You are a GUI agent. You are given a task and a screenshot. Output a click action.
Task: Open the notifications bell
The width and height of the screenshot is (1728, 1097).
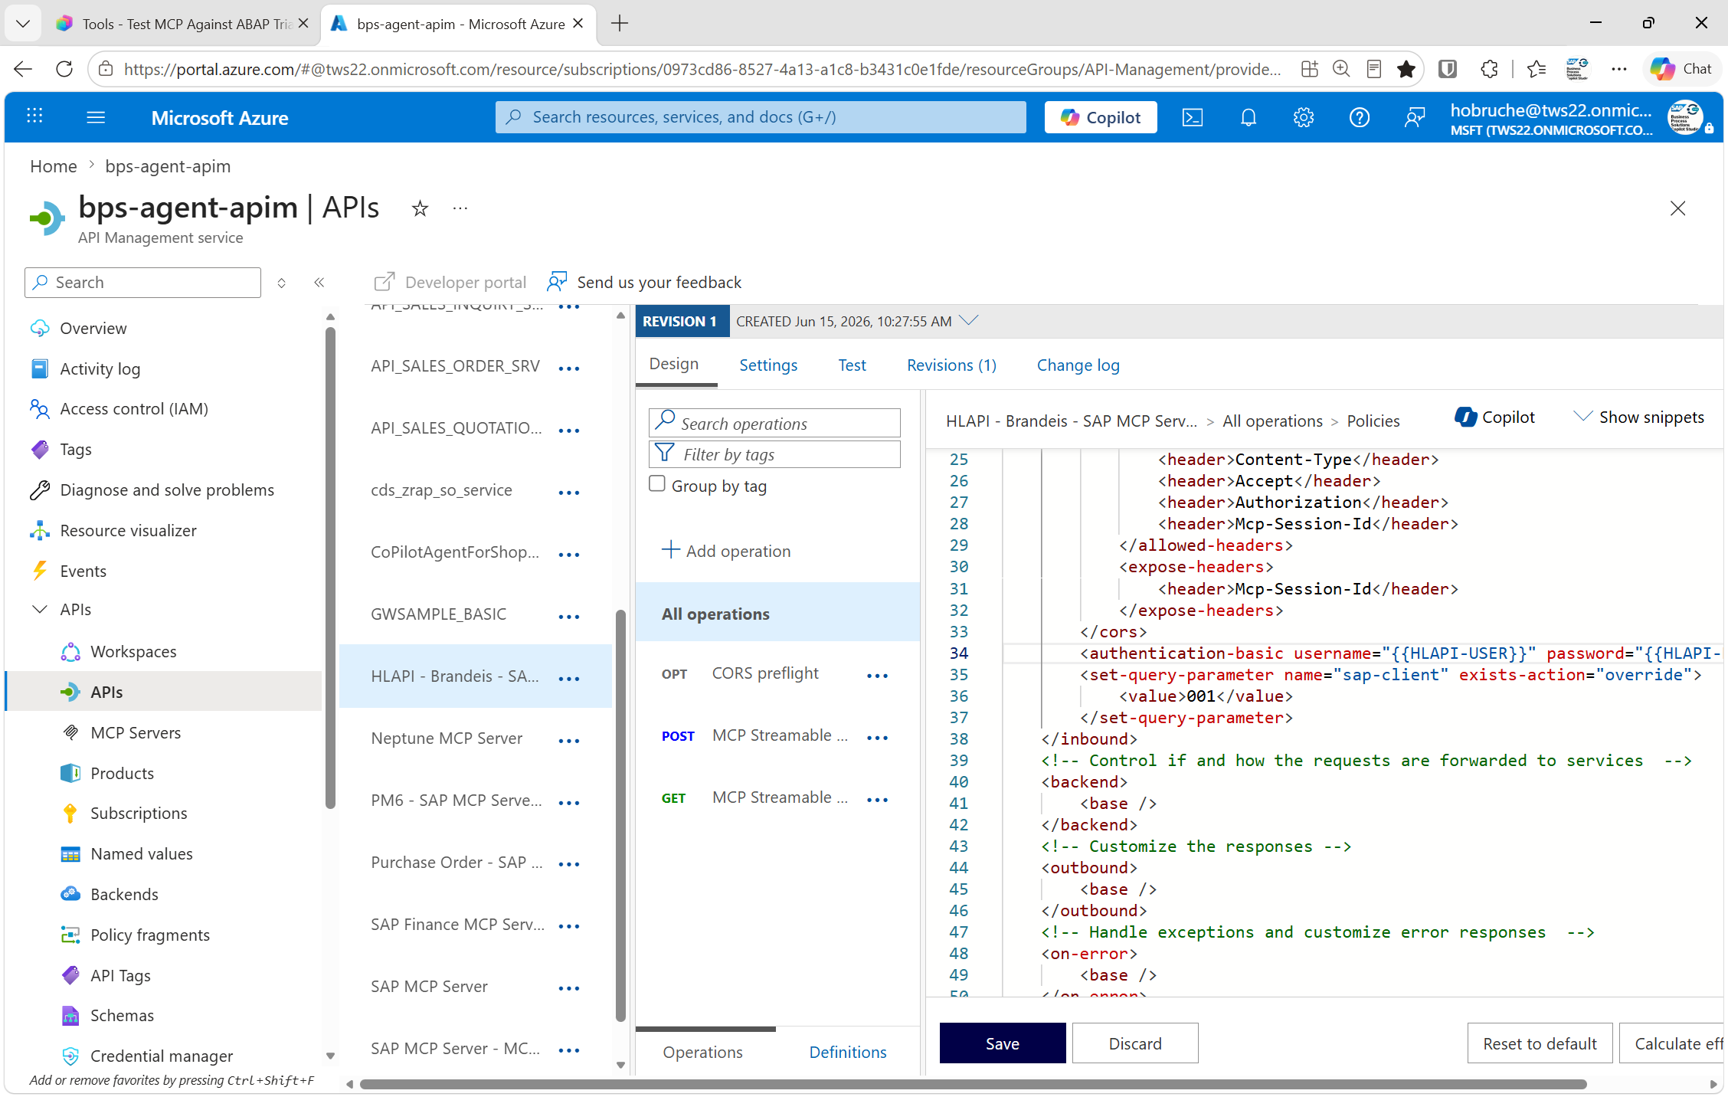click(x=1249, y=117)
